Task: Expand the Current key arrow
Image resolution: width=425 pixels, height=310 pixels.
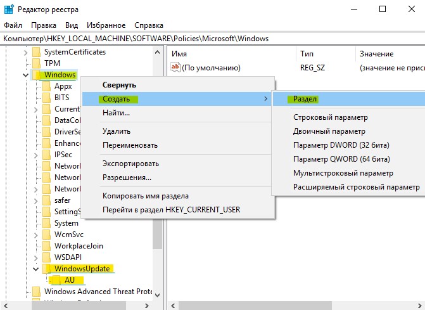Action: point(35,110)
